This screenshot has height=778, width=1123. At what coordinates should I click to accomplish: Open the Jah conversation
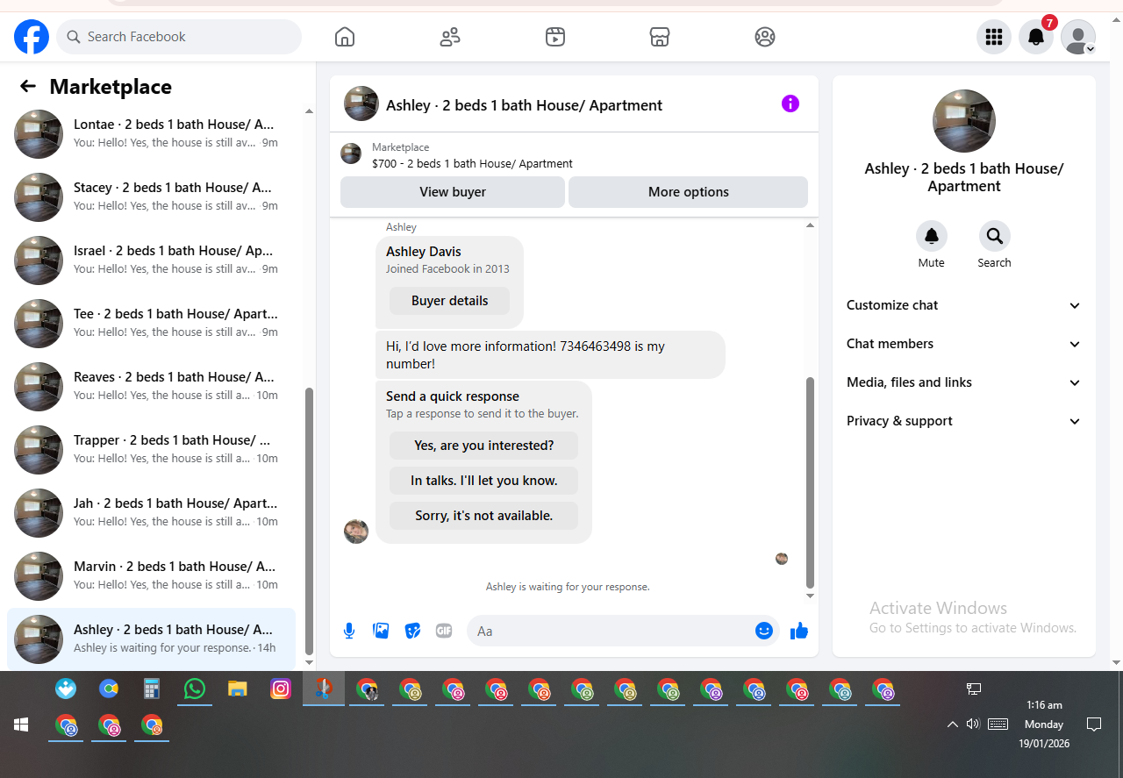pyautogui.click(x=151, y=513)
